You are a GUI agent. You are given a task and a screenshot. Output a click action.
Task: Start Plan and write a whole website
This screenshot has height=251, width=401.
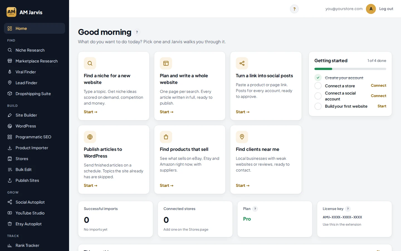click(x=167, y=112)
